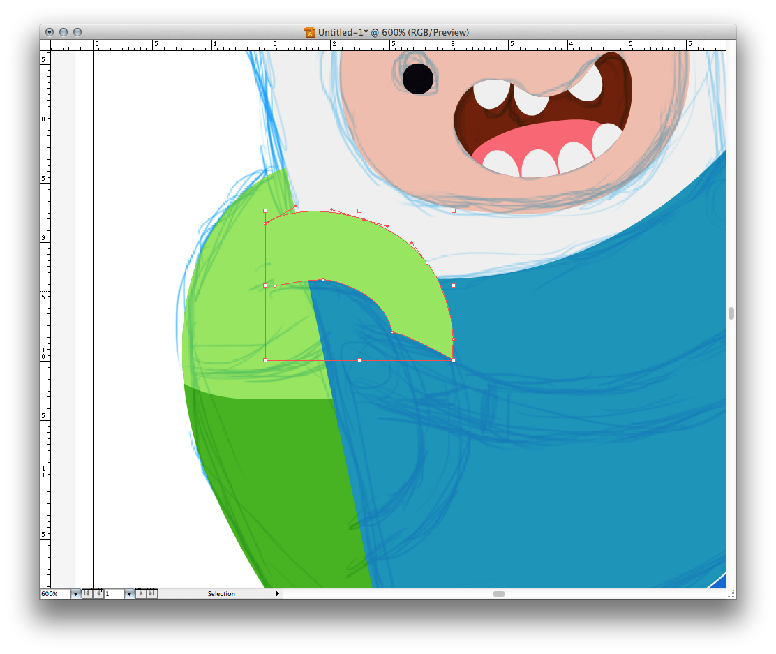Open the artboard number dropdown
Viewport: 776px width, 654px height.
click(129, 594)
